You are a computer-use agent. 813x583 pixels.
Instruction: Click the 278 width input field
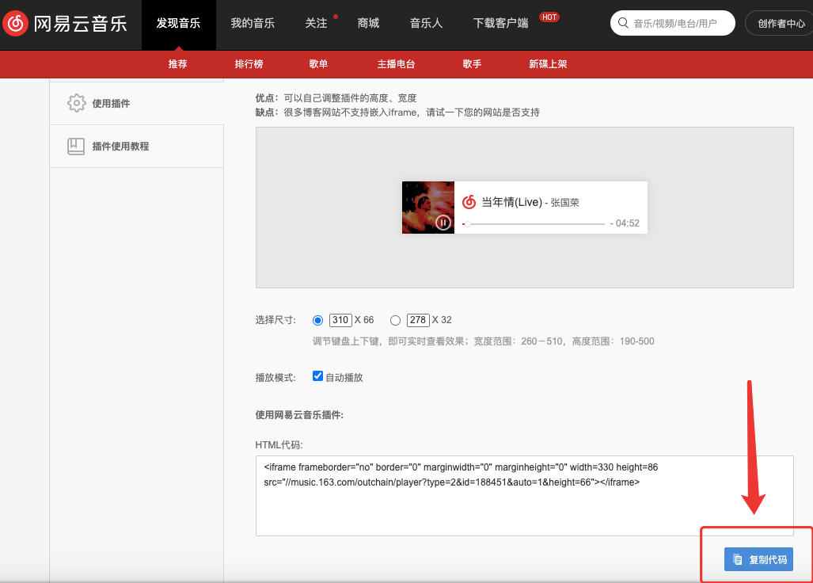[x=418, y=320]
